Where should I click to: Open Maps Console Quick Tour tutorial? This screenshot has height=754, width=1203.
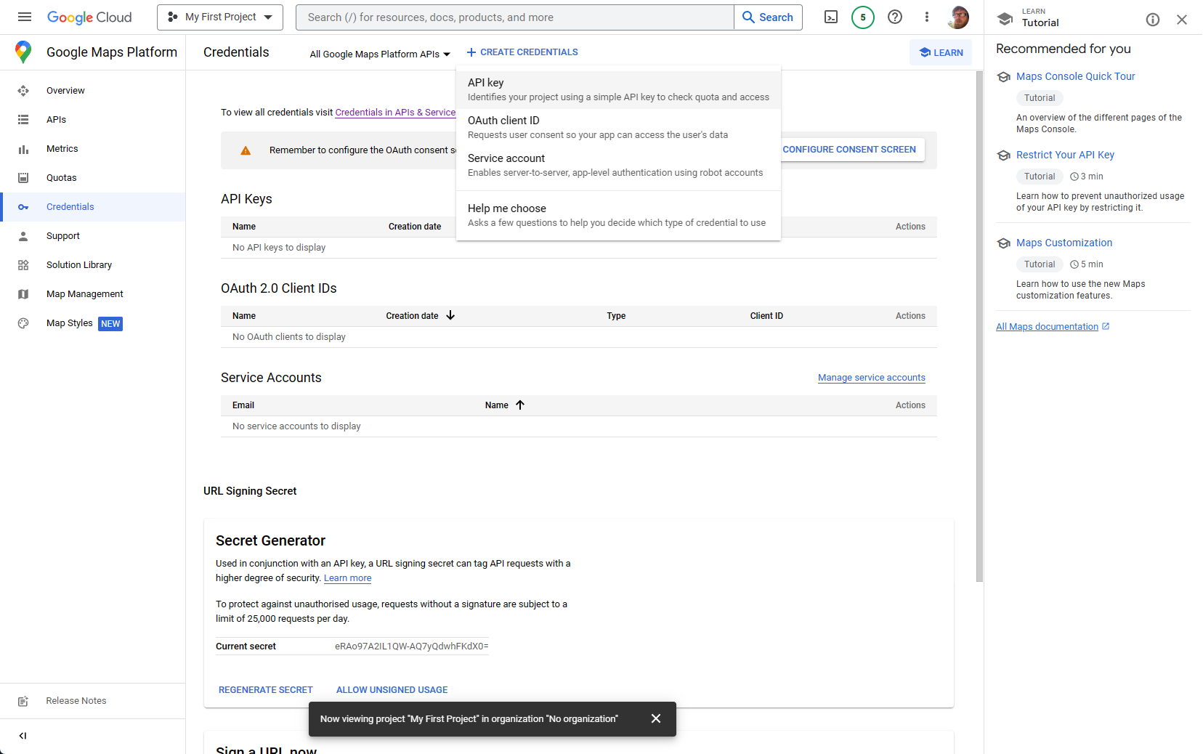coord(1075,76)
